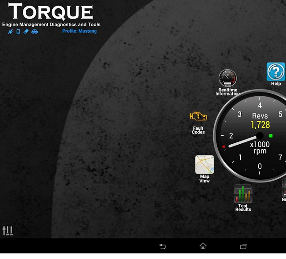Open Test Results bar chart icon
286x259 pixels.
(x=243, y=194)
